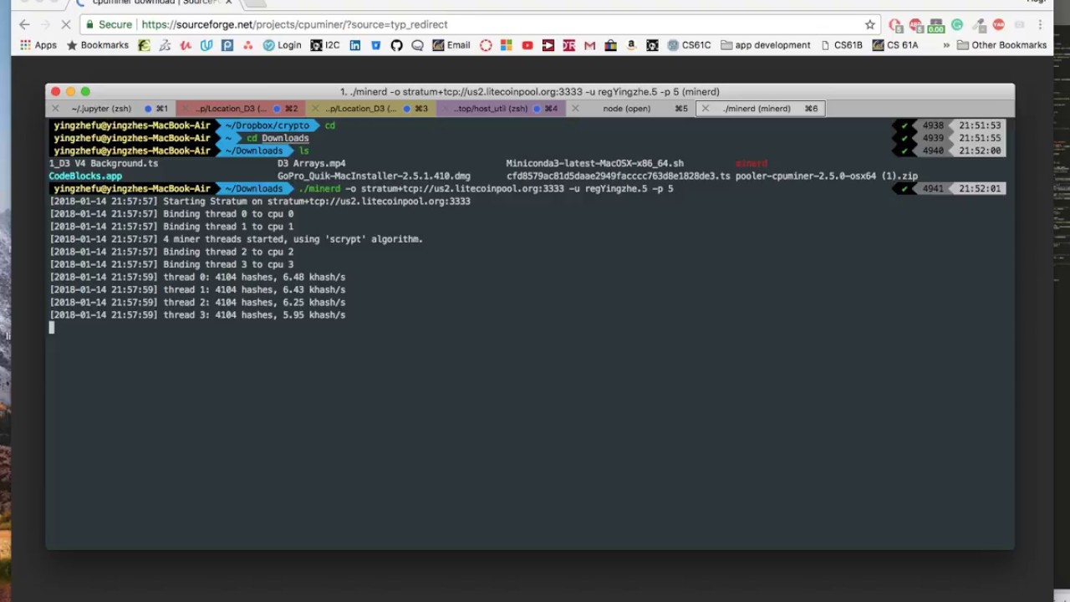Zoom the terminal with green button
Viewport: 1070px width, 602px height.
[85, 91]
